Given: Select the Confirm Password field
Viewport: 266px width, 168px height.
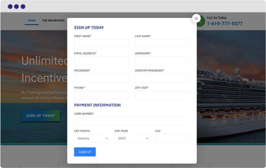Looking at the screenshot, I should (162, 78).
